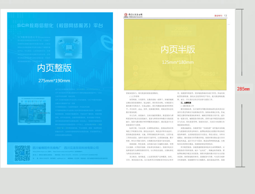Click the '四川省绵阳市无线电厂' company name
The width and height of the screenshot is (255, 194).
coord(47,148)
